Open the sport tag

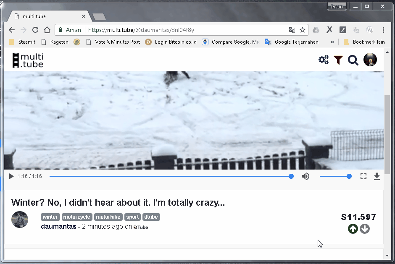point(132,217)
